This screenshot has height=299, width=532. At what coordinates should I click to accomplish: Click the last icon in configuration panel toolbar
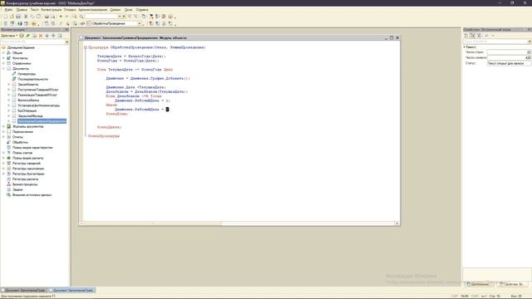60,35
